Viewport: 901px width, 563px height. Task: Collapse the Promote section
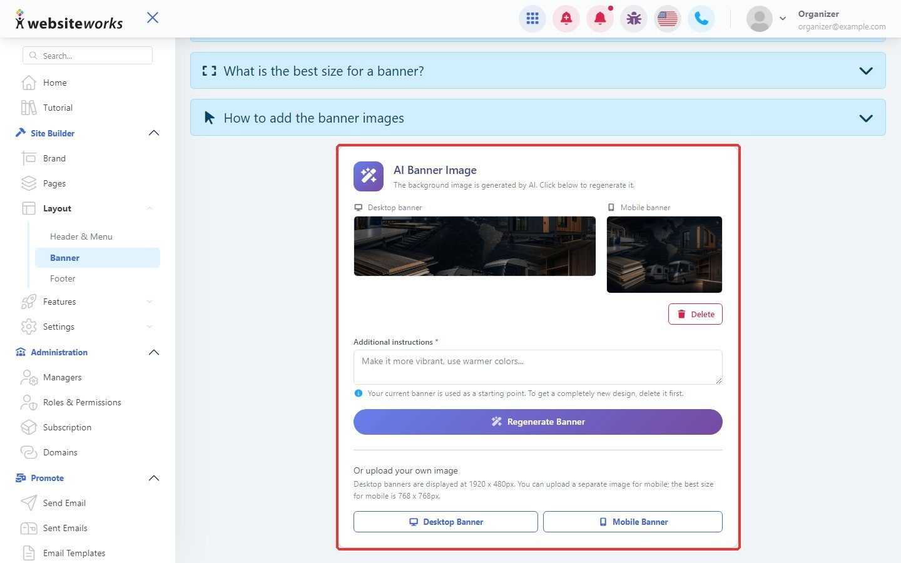[x=154, y=478]
